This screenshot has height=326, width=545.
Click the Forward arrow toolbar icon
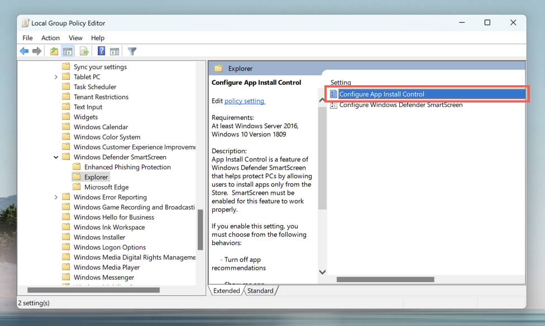pyautogui.click(x=37, y=51)
